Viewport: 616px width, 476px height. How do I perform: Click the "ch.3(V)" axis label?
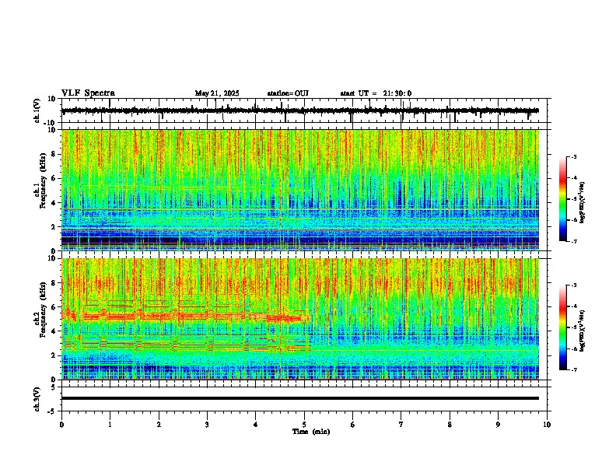coord(37,399)
